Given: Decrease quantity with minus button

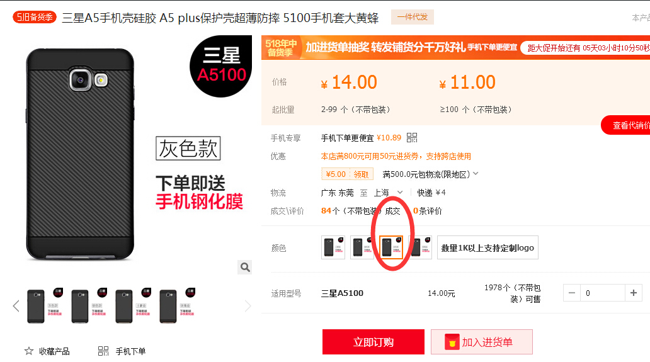Looking at the screenshot, I should pos(572,293).
